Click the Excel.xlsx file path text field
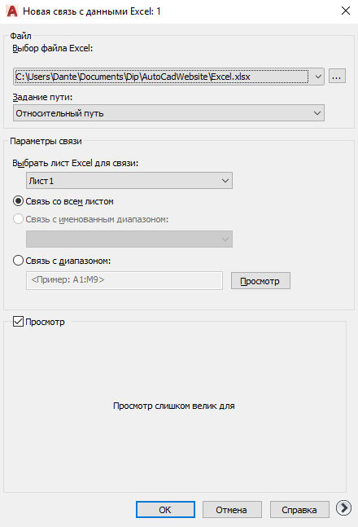This screenshot has width=358, height=527. (x=162, y=77)
